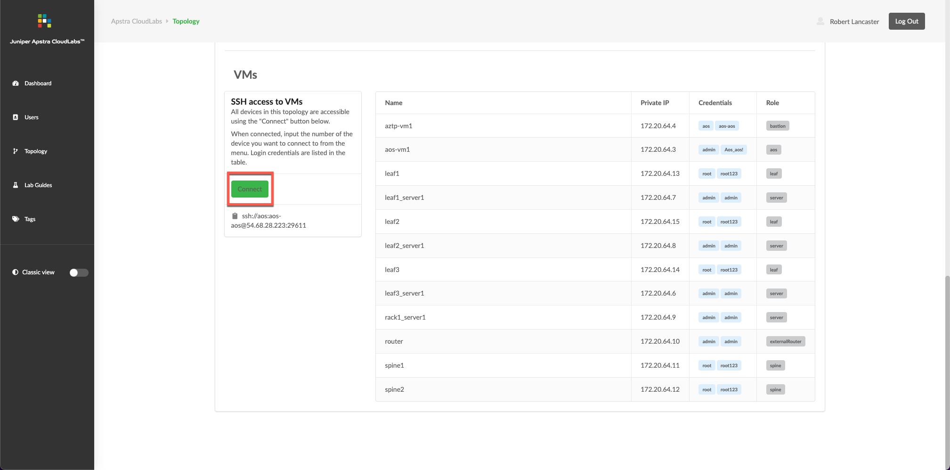Click the Topology breadcrumb
This screenshot has height=470, width=950.
point(186,21)
